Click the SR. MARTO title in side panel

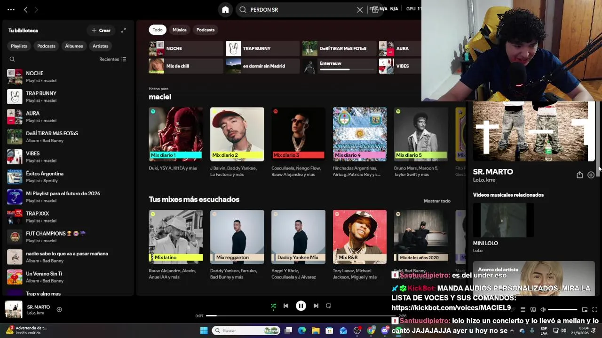493,172
